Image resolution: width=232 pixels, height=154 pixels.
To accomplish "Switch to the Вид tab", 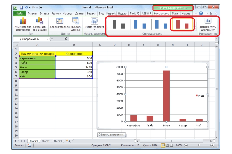I will [x=101, y=13].
